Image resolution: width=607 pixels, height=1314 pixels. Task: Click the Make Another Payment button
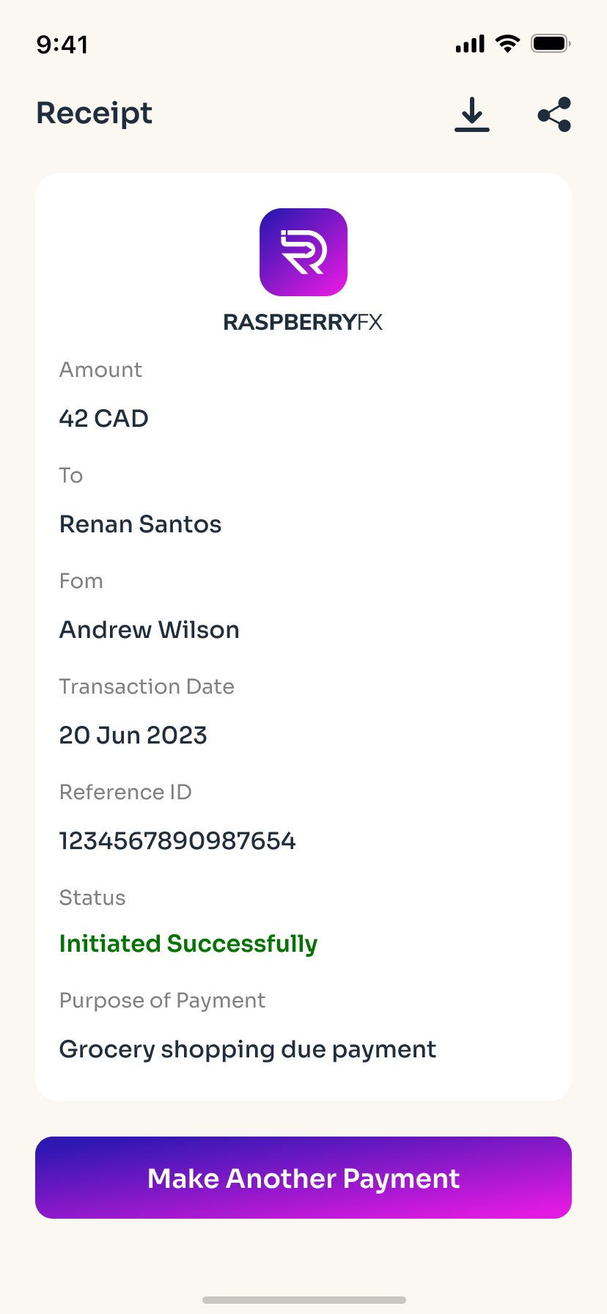[x=303, y=1178]
